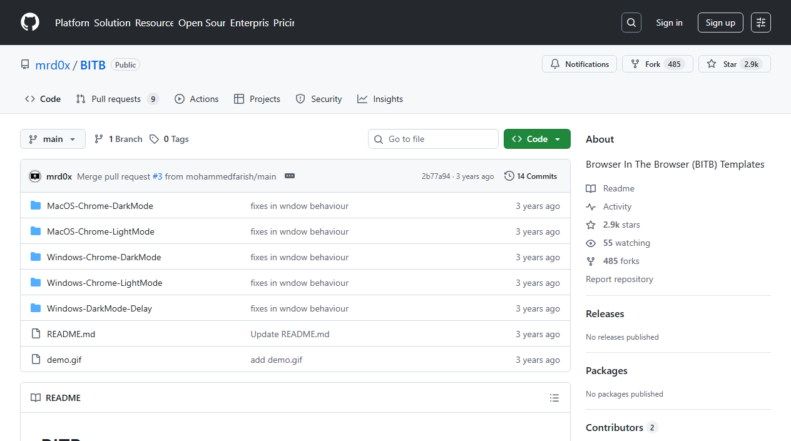Open the Windows-Chrome-DarkMode folder
Image resolution: width=791 pixels, height=441 pixels.
[104, 257]
